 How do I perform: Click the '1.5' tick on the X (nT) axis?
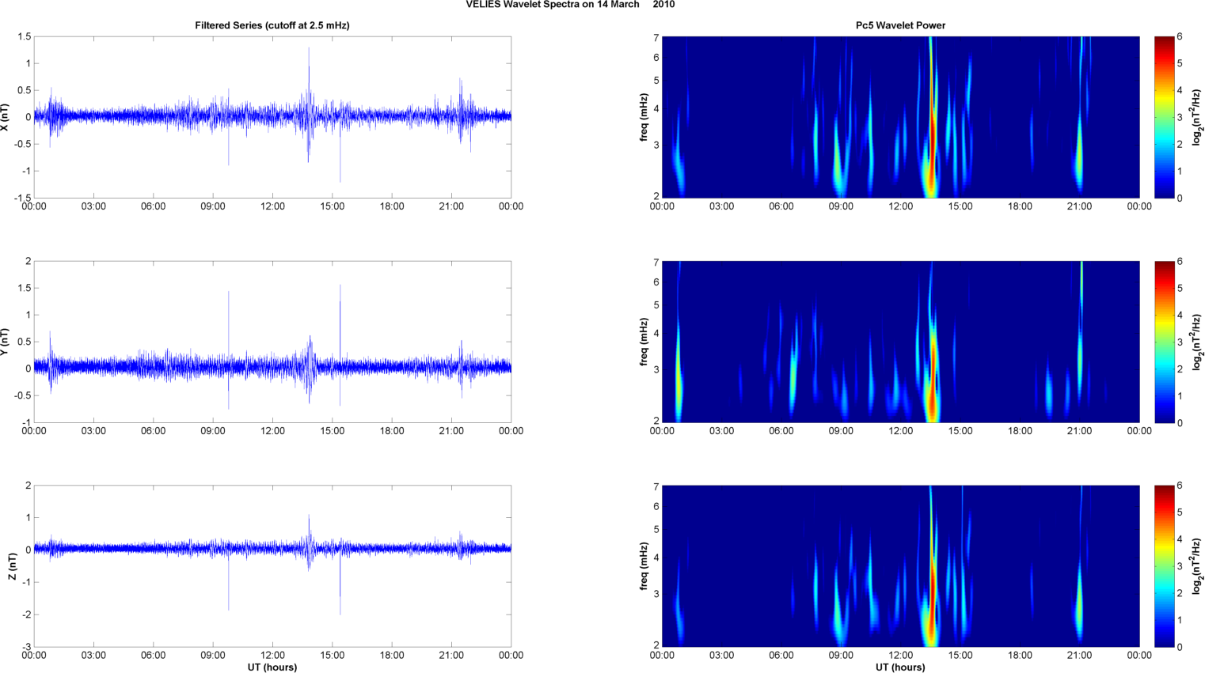[24, 37]
